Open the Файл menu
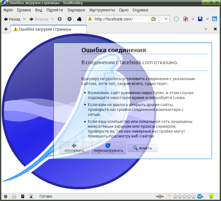This screenshot has width=221, height=201. pyautogui.click(x=8, y=10)
